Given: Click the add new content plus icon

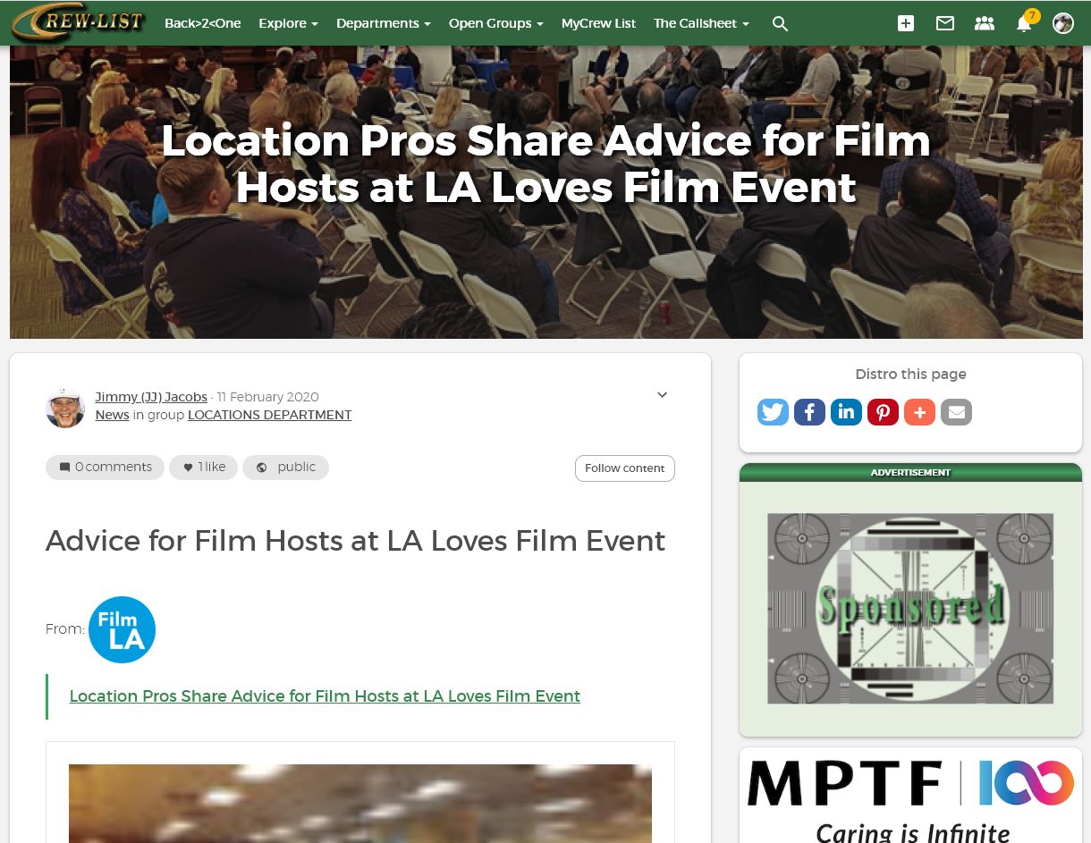Looking at the screenshot, I should 906,24.
